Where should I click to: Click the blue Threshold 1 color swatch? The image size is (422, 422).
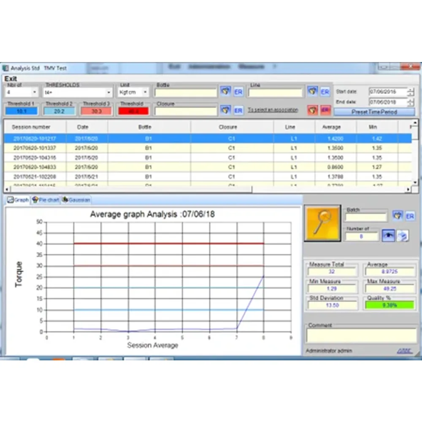(22, 111)
